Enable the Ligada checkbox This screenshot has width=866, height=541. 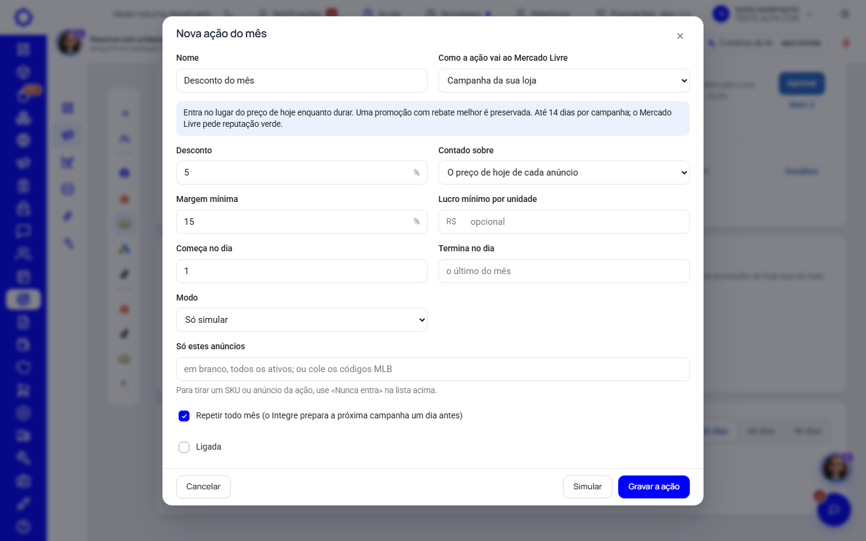click(184, 447)
